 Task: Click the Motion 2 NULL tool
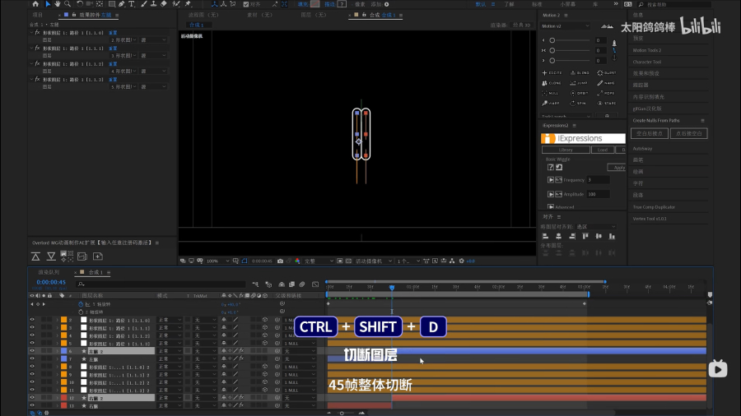pos(551,93)
